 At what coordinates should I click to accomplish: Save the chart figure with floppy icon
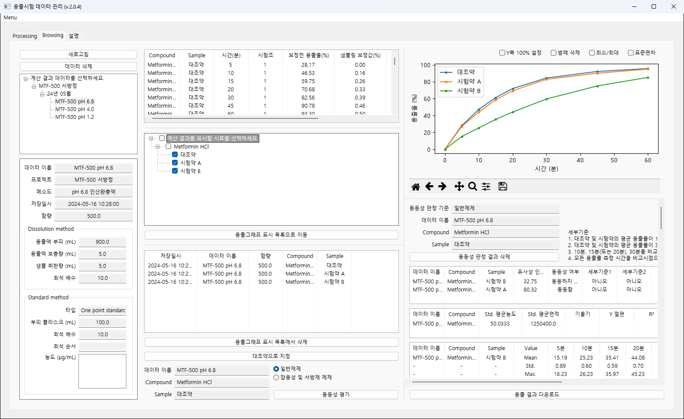(503, 186)
